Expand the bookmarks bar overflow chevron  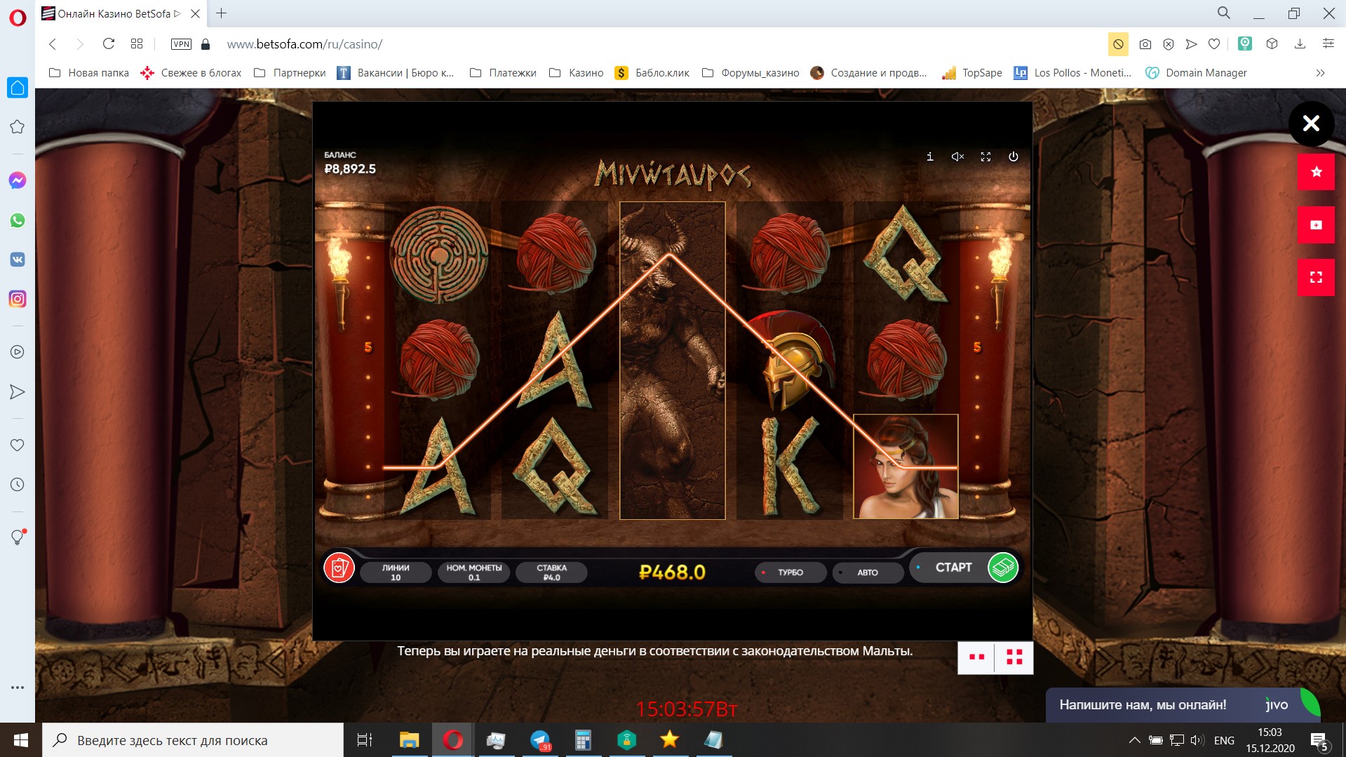point(1321,73)
